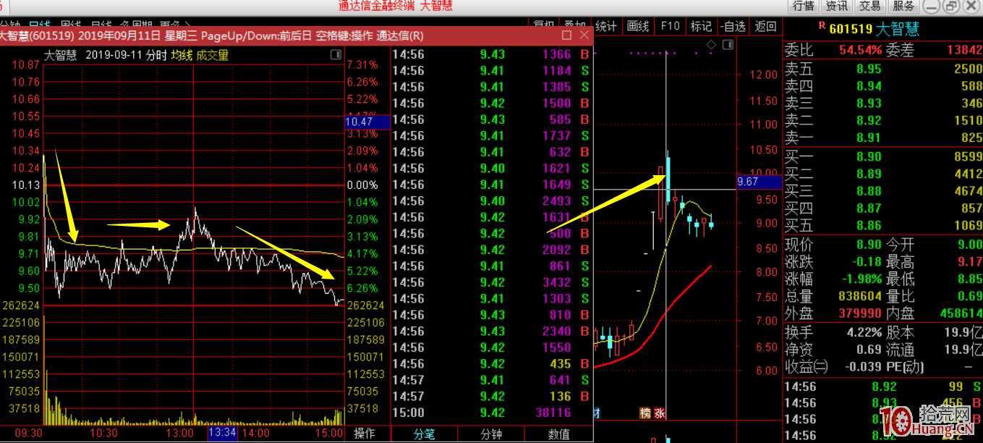Minimize the main terminal window
The width and height of the screenshot is (983, 443).
click(932, 7)
